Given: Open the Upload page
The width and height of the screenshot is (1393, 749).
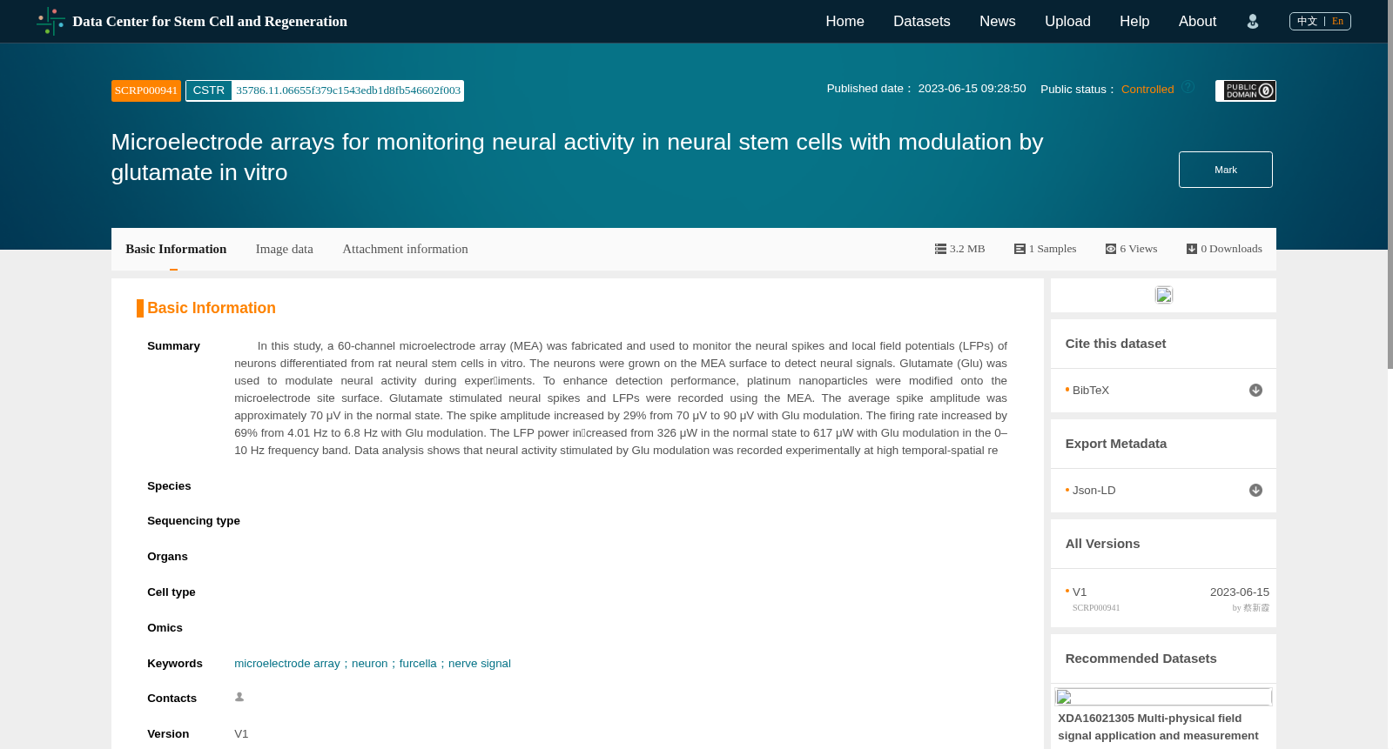Looking at the screenshot, I should tap(1067, 21).
